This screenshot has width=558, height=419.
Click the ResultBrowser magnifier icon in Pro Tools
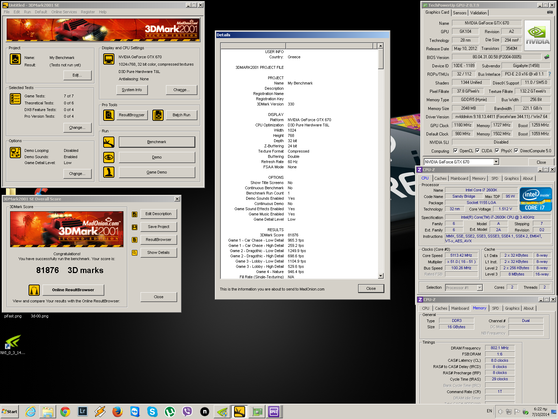click(x=109, y=115)
